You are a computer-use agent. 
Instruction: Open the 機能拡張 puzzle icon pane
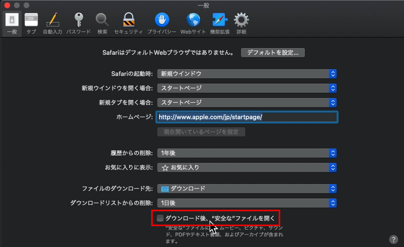[220, 24]
